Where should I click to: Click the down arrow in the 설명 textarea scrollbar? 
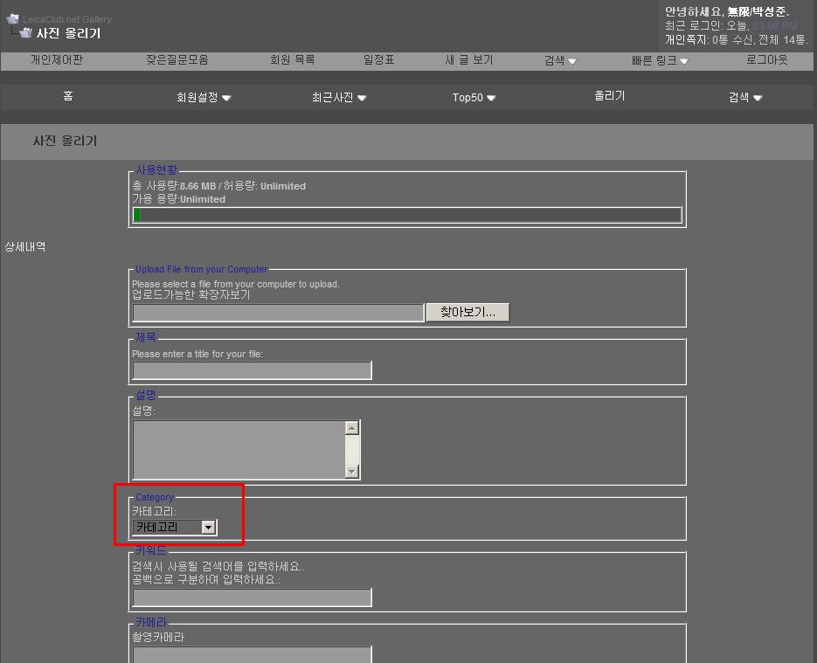352,472
